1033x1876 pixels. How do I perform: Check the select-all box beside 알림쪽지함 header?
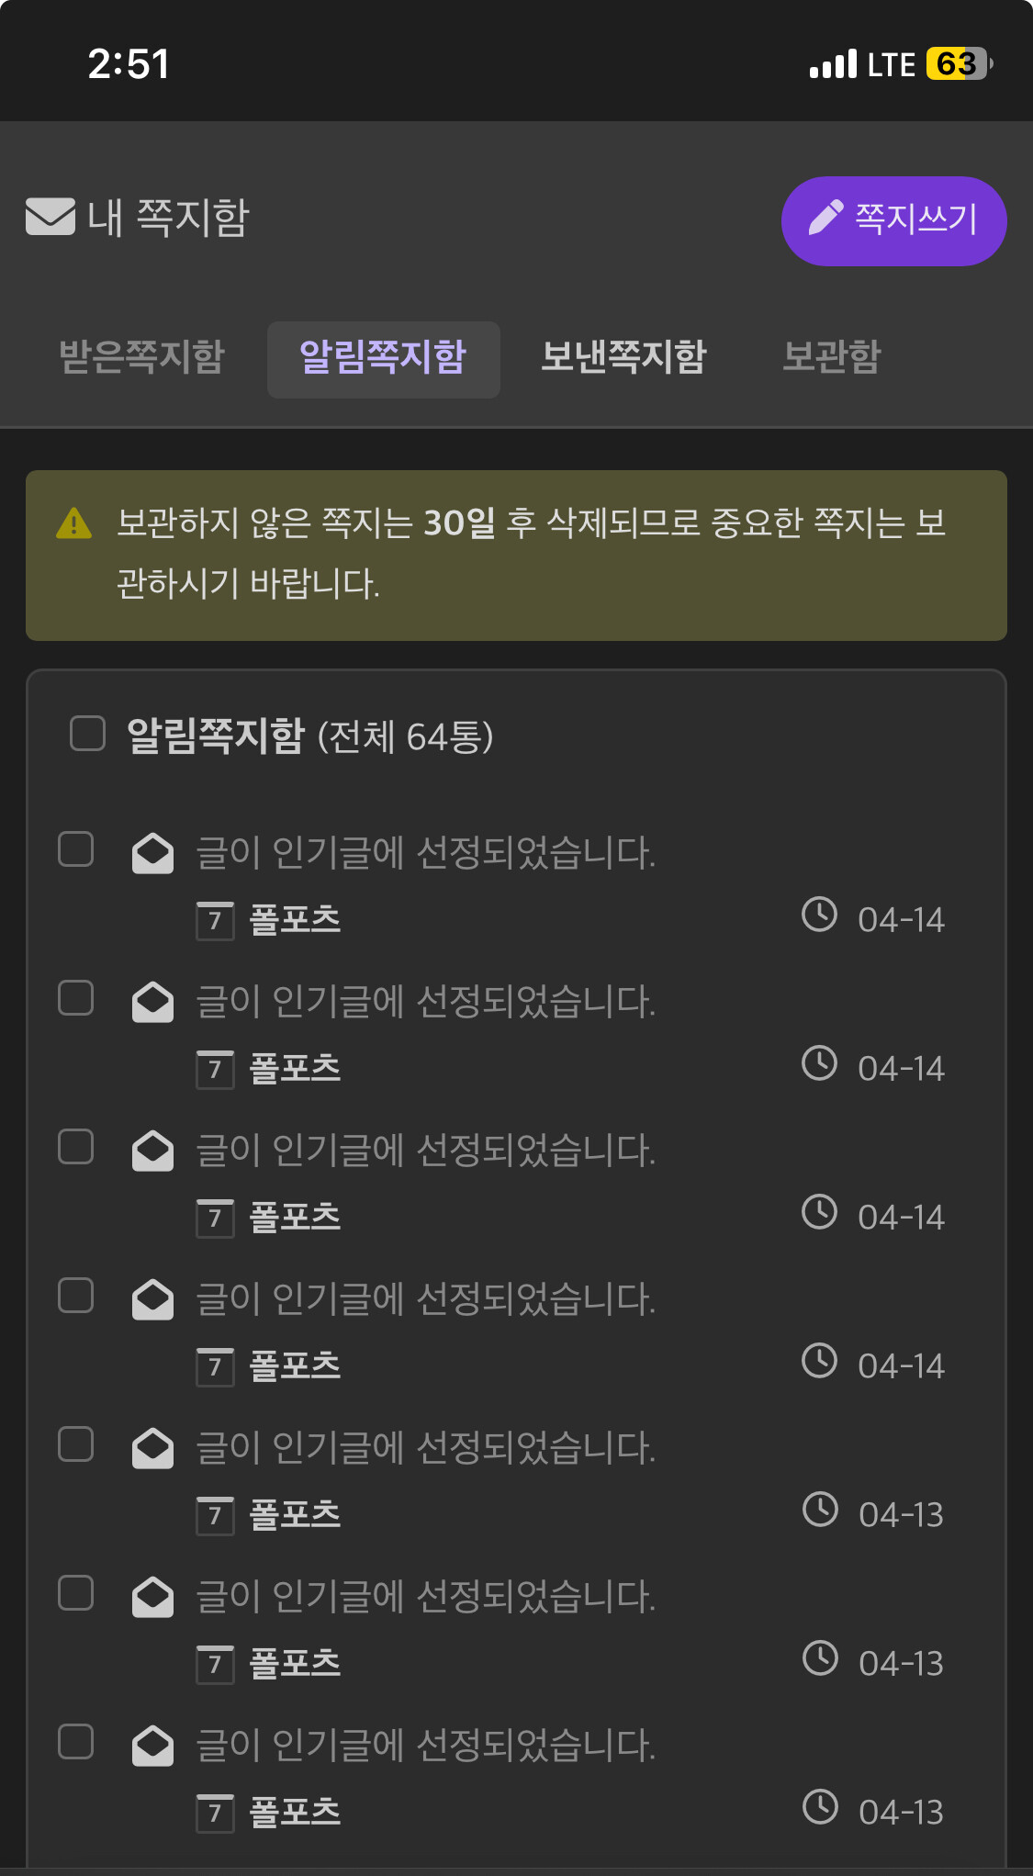88,733
